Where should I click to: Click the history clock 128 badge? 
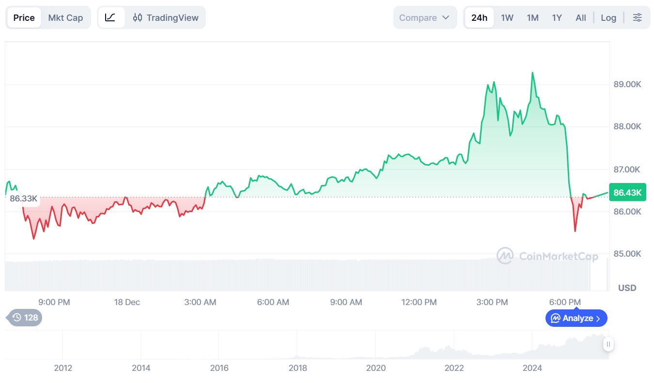click(25, 318)
